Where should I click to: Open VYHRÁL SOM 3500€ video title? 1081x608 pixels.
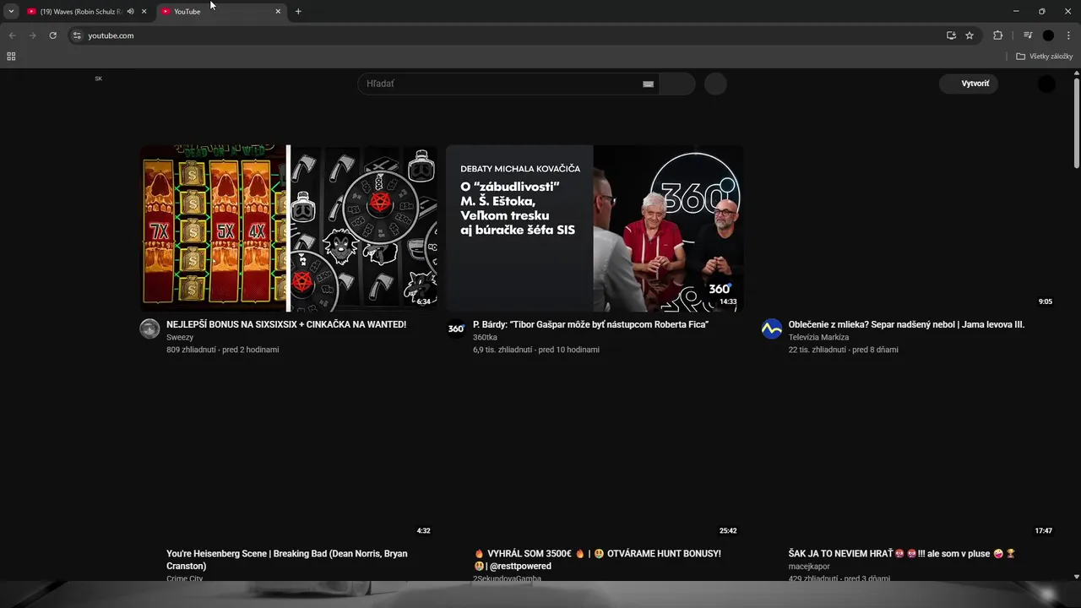[597, 560]
